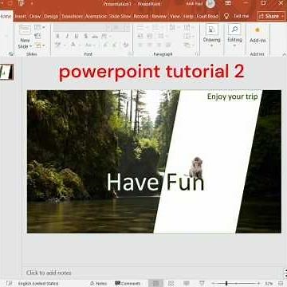Switch to Reading View icon
Image resolution: width=287 pixels, height=287 pixels.
click(187, 283)
